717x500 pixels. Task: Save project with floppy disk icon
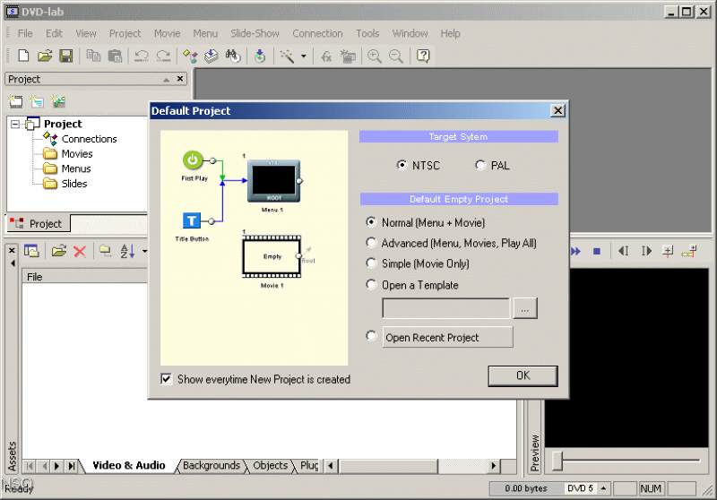click(x=66, y=56)
